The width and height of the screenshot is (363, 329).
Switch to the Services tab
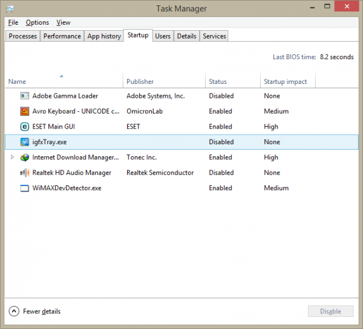(214, 36)
